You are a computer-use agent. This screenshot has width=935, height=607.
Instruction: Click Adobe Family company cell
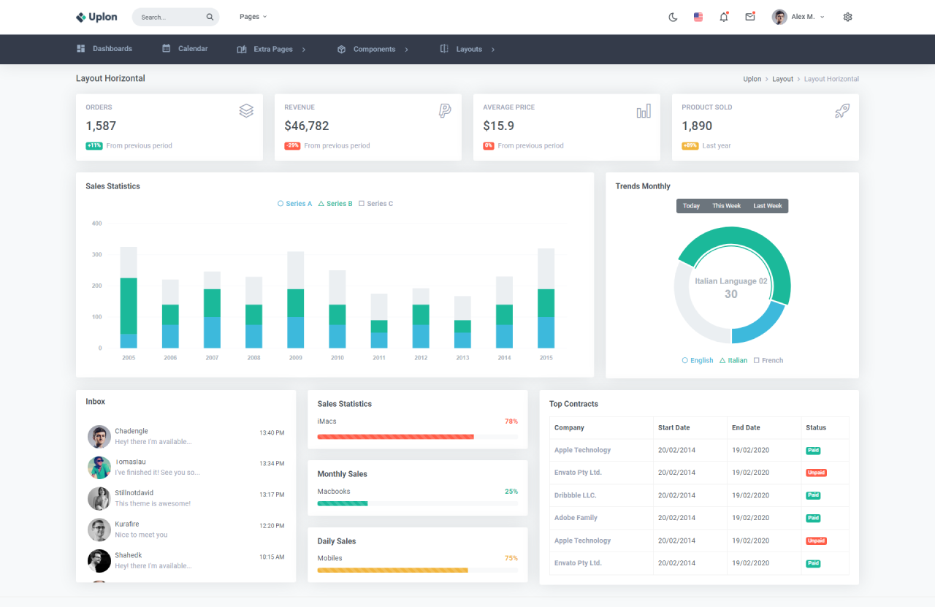point(601,518)
